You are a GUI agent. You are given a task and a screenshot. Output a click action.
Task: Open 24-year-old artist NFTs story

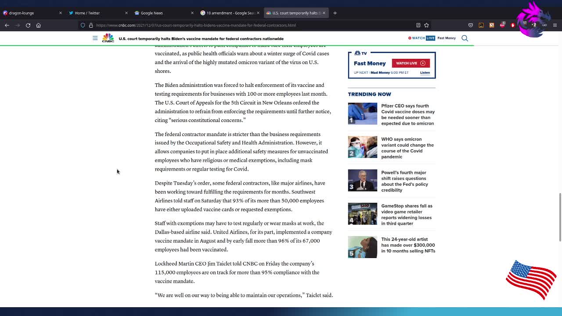(408, 245)
